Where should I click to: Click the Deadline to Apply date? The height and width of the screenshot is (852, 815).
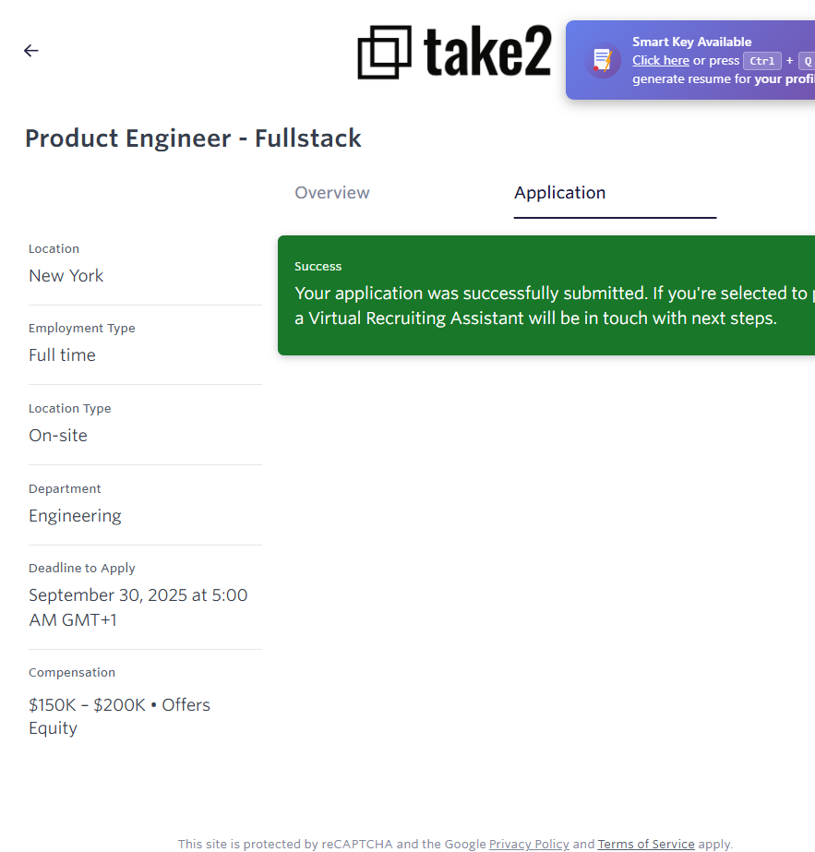click(x=138, y=606)
